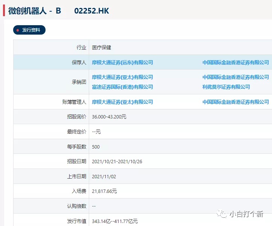Select the title 微创机器人 - B
The width and height of the screenshot is (272, 226).
35,11
